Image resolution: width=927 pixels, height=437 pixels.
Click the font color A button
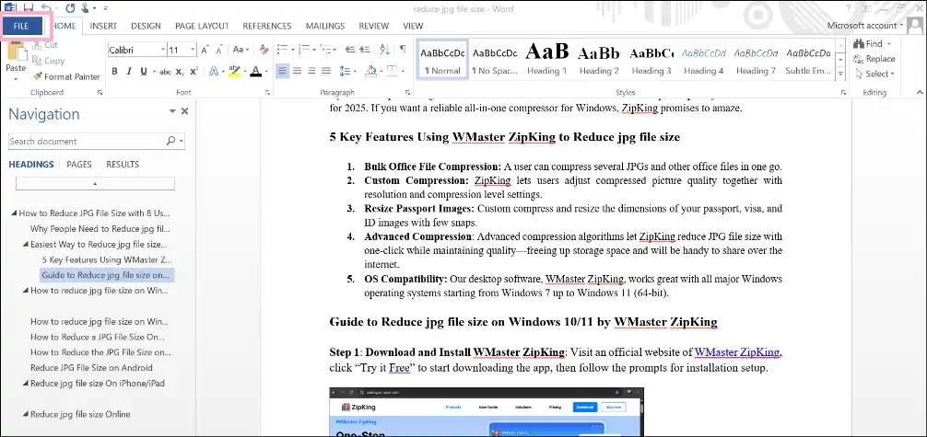pos(255,72)
